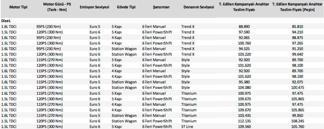The image size is (324, 129).
Task: Select the Donanım Seviyesi column header
Action: coord(199,7)
